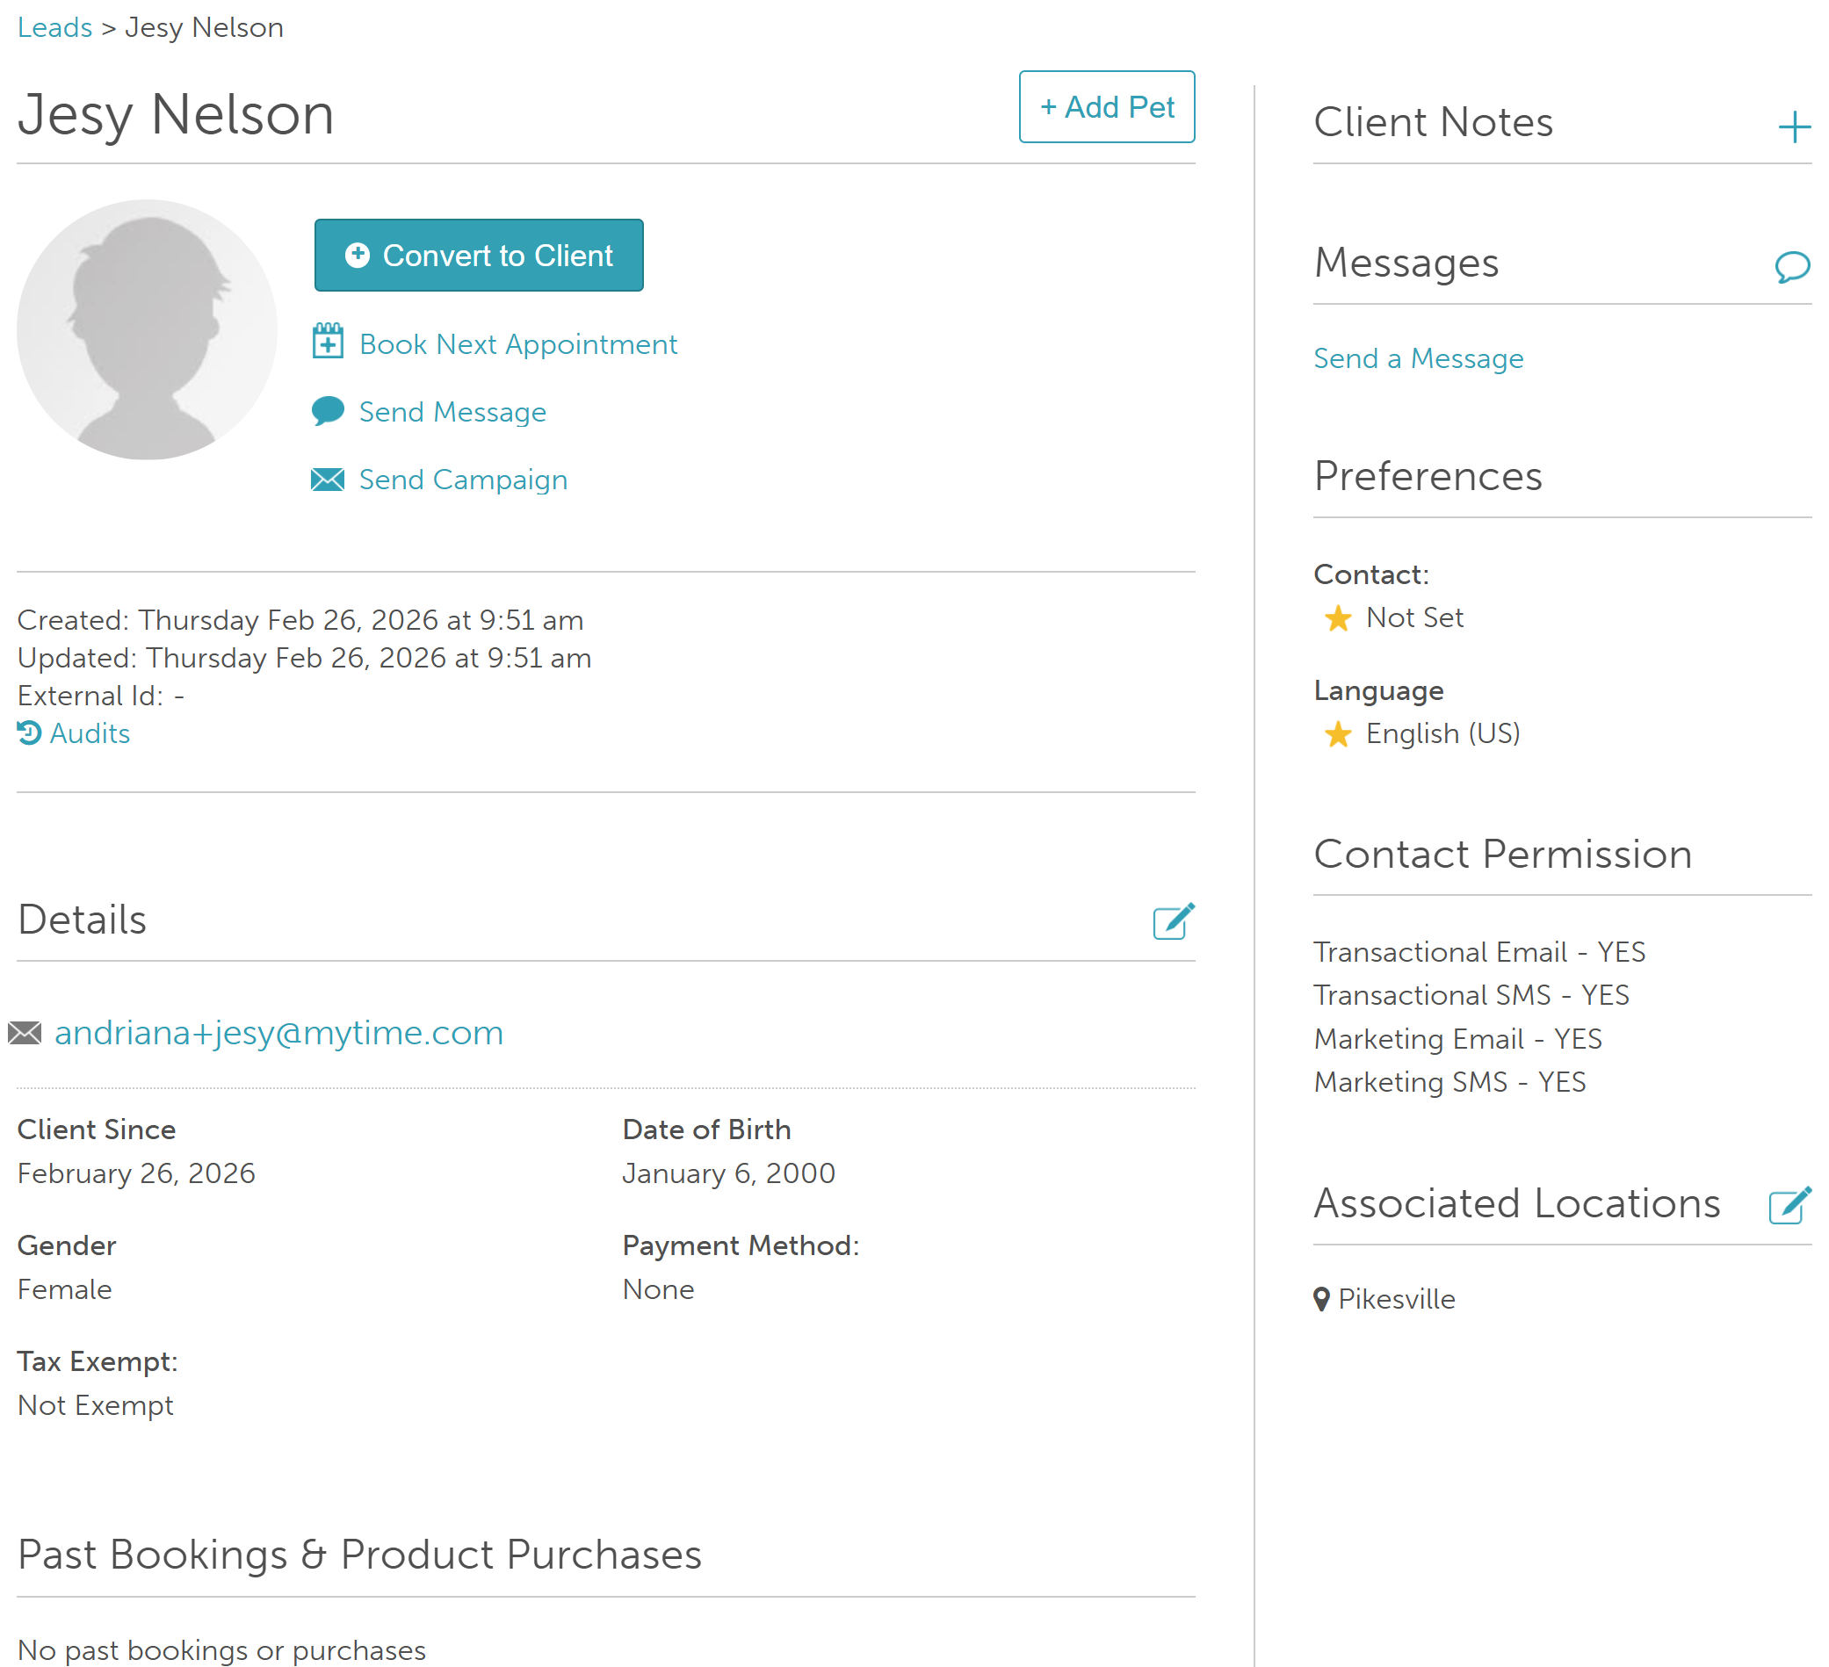Screen dimensions: 1829x1667
Task: Click the gray profile avatar picture
Action: tap(147, 329)
